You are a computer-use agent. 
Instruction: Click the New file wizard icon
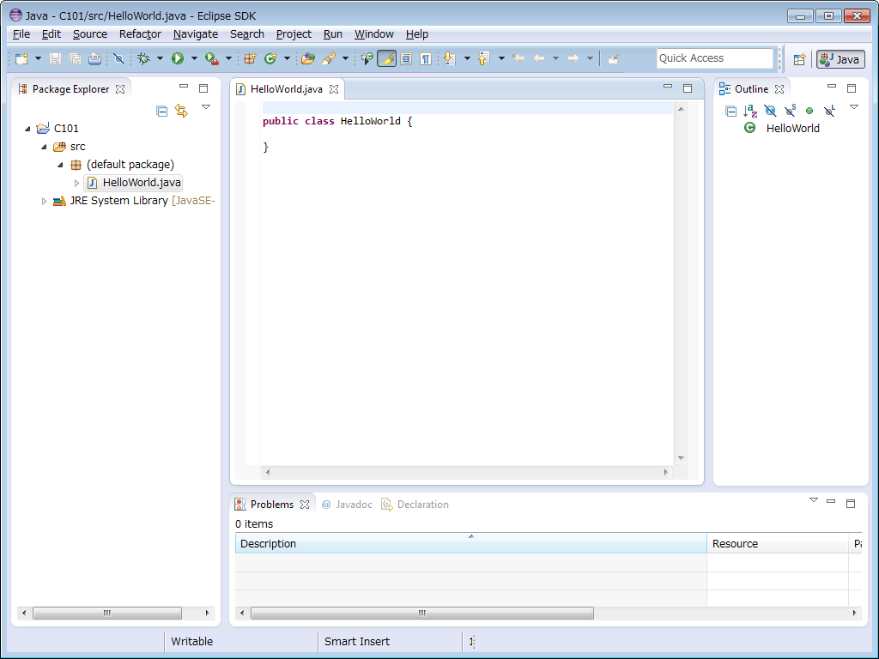[x=21, y=58]
